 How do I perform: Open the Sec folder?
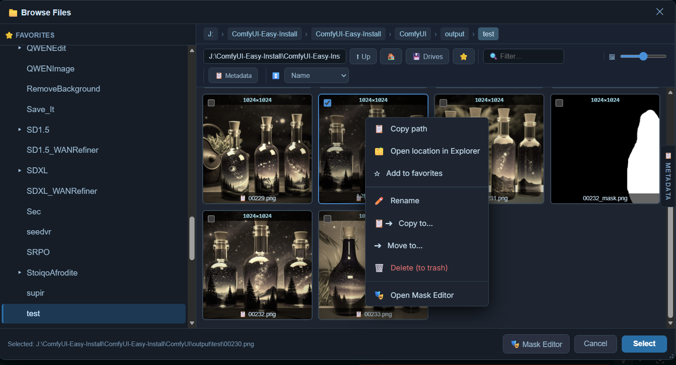click(x=34, y=211)
